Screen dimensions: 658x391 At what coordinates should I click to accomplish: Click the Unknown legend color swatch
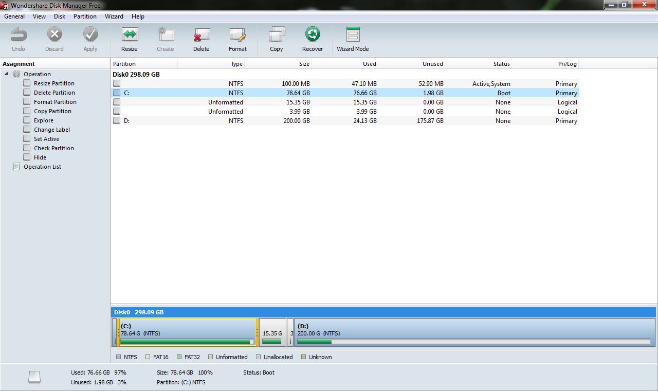(303, 357)
